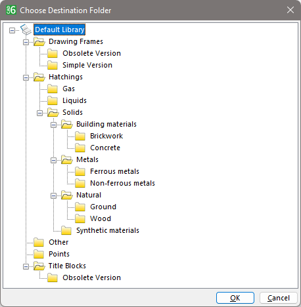The height and width of the screenshot is (307, 301).
Task: Collapse the Solids folder node
Action: point(39,113)
